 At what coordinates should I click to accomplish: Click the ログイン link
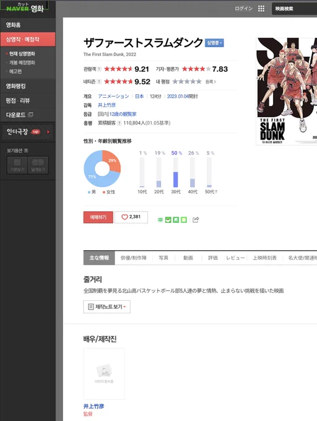[x=243, y=9]
